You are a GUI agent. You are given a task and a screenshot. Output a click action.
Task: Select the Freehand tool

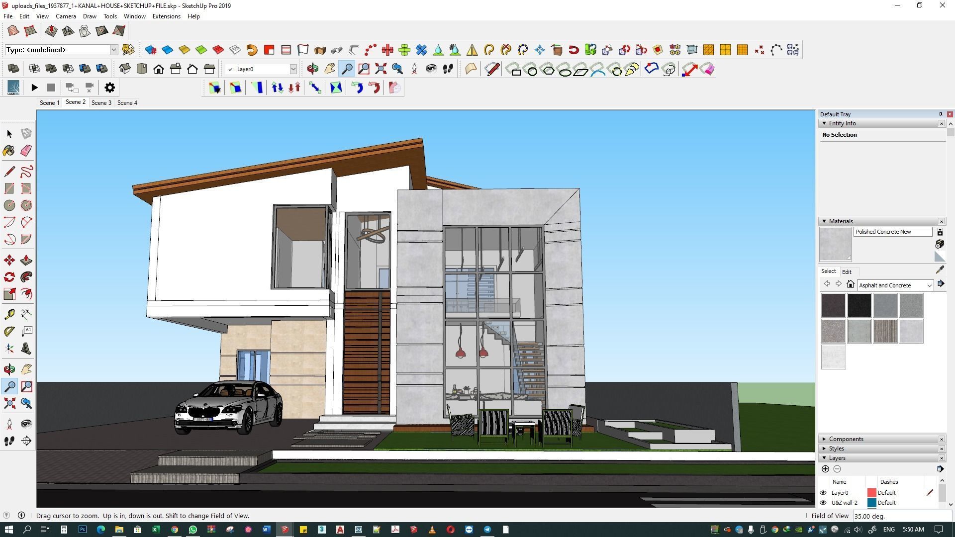(x=26, y=172)
